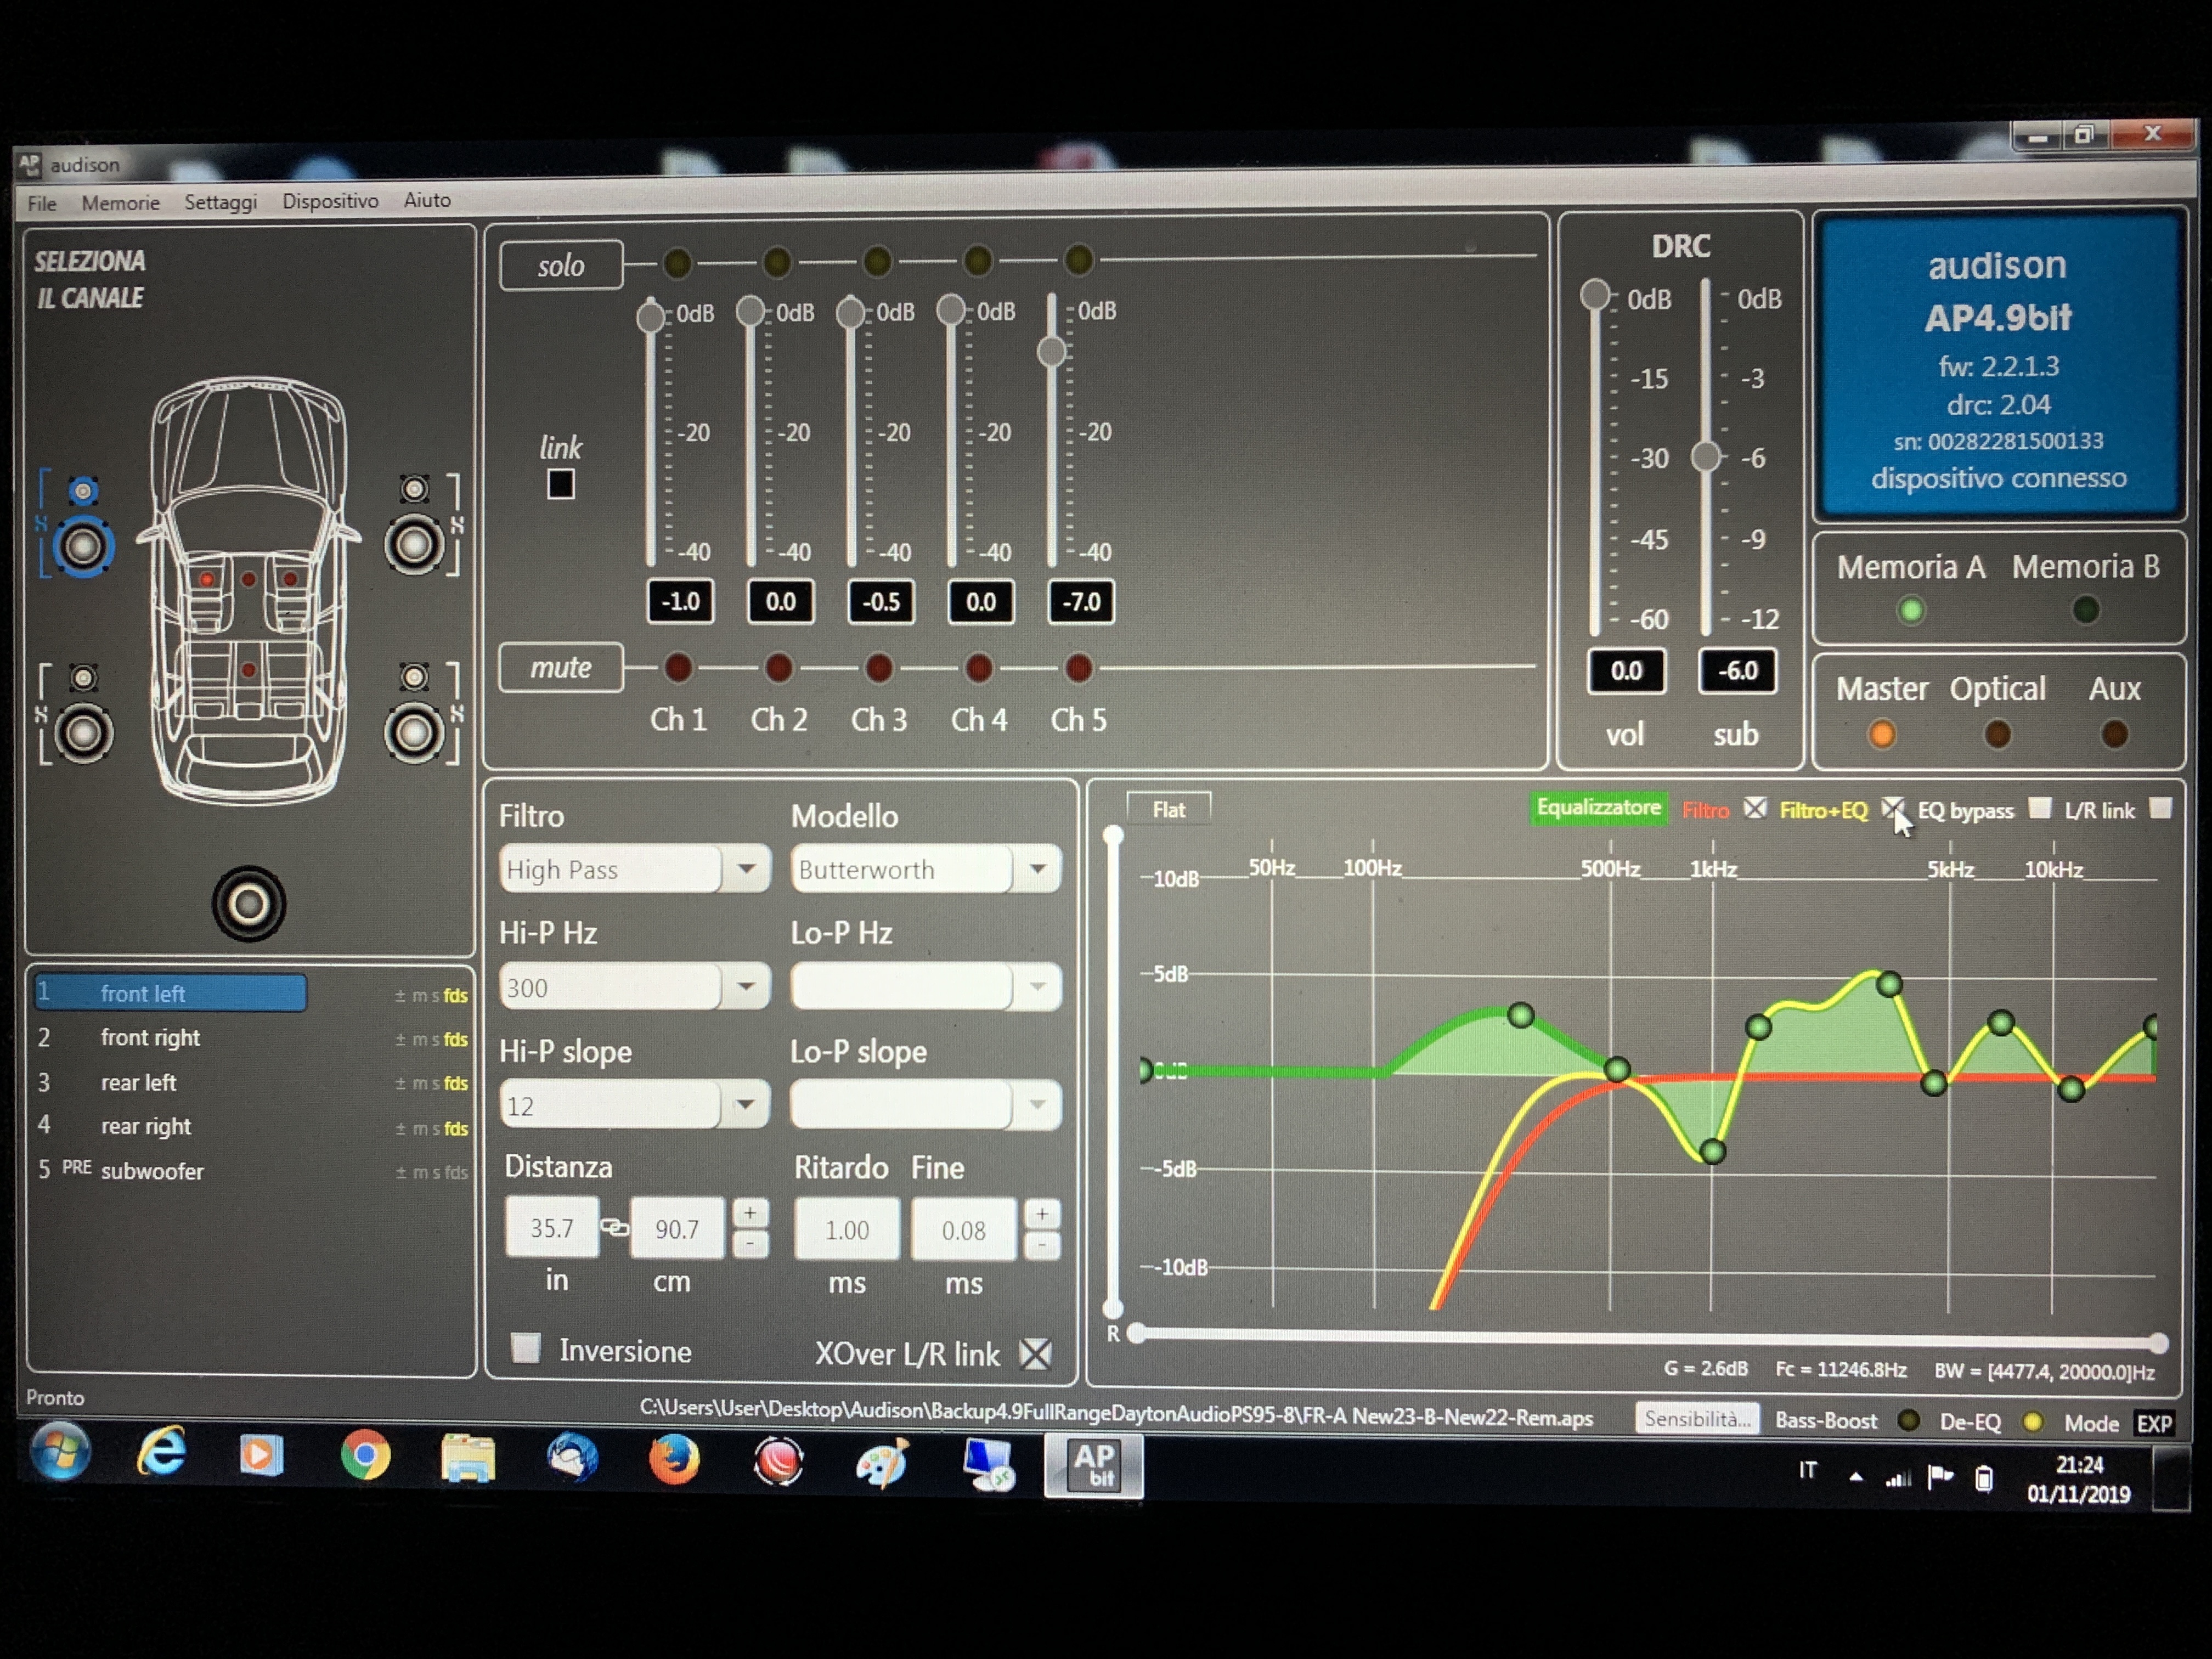Mute Ch 2
Image resolution: width=2212 pixels, height=1659 pixels.
click(778, 667)
